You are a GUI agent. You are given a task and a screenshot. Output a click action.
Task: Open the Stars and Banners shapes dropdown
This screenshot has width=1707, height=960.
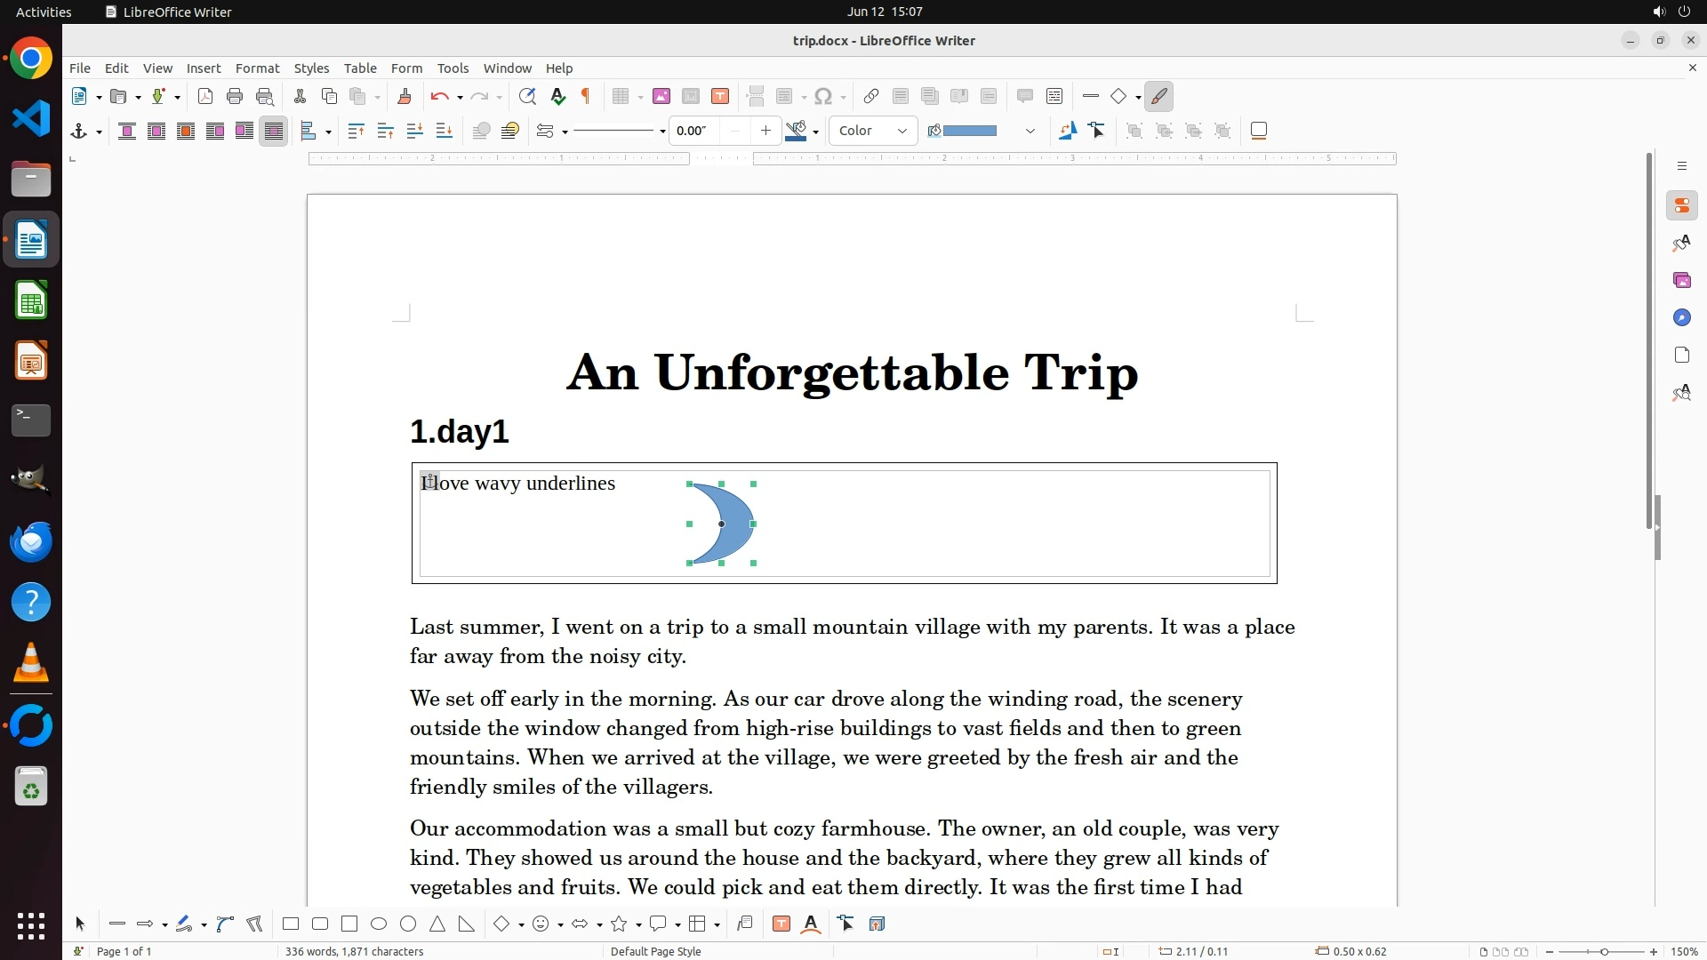(638, 924)
